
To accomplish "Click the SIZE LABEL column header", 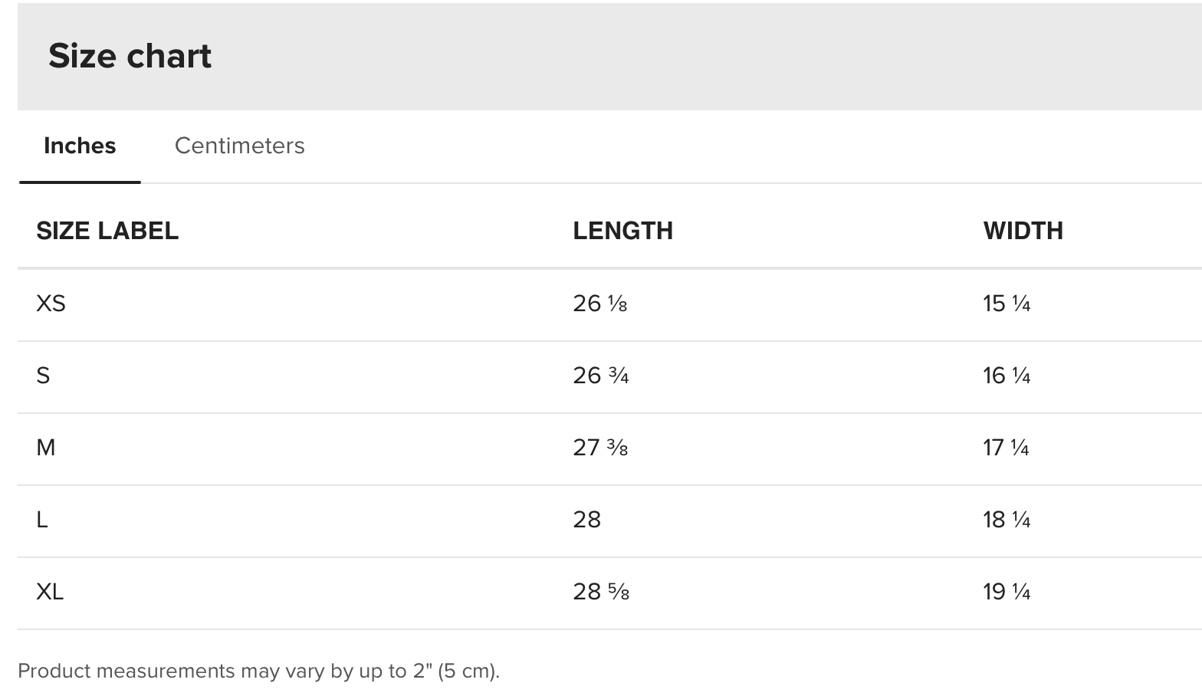I will point(107,231).
